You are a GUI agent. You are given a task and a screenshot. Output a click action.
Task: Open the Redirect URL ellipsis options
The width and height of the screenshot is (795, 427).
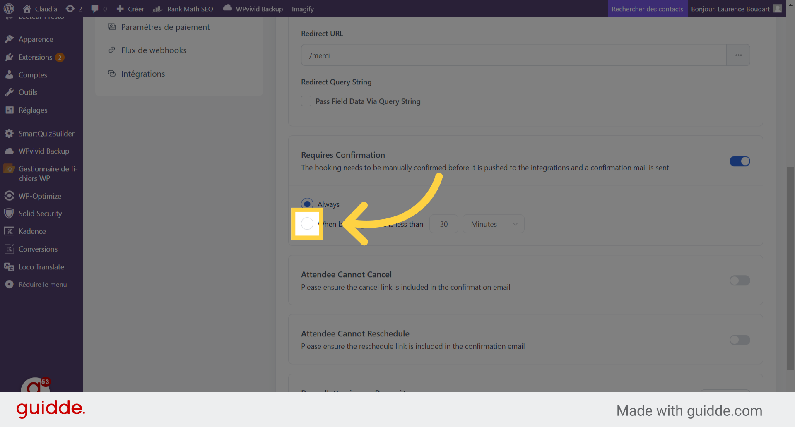pyautogui.click(x=738, y=55)
